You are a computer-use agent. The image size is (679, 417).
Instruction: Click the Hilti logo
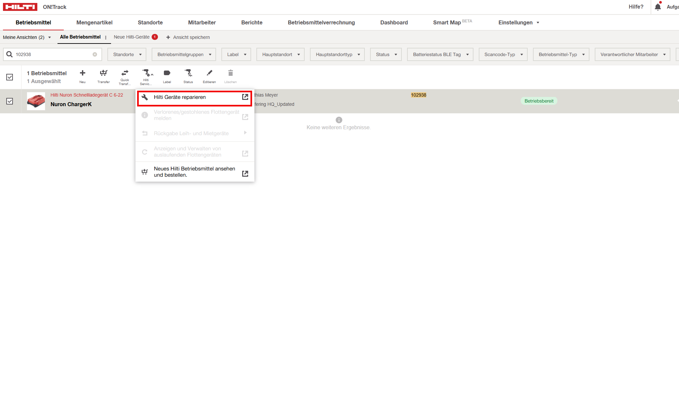[x=20, y=7]
